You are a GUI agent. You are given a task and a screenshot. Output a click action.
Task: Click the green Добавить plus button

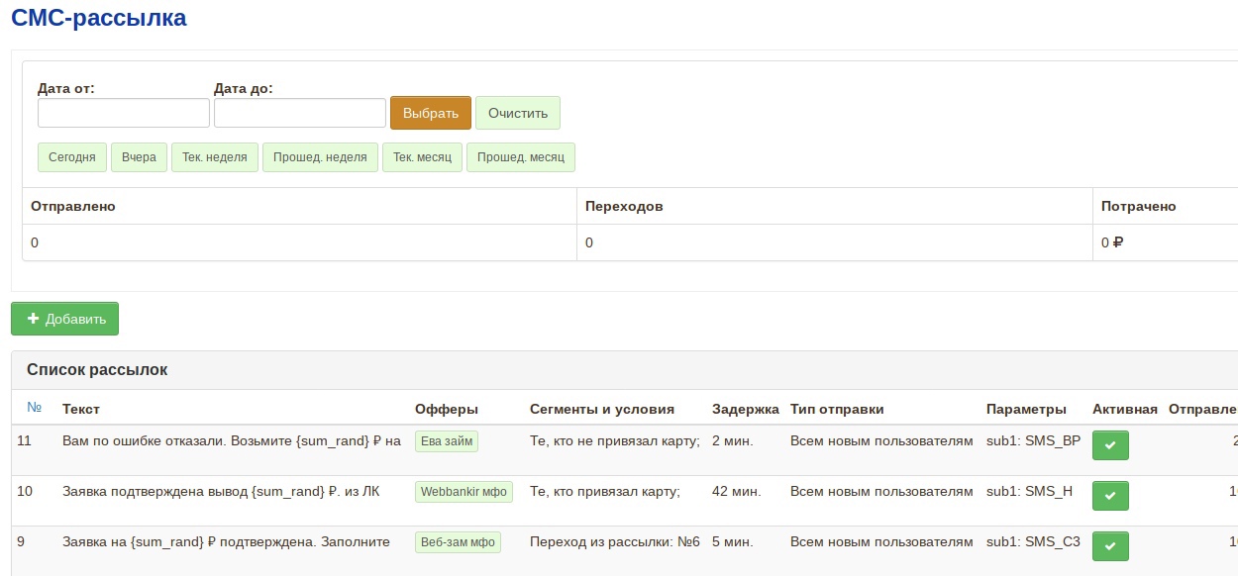pyautogui.click(x=65, y=319)
